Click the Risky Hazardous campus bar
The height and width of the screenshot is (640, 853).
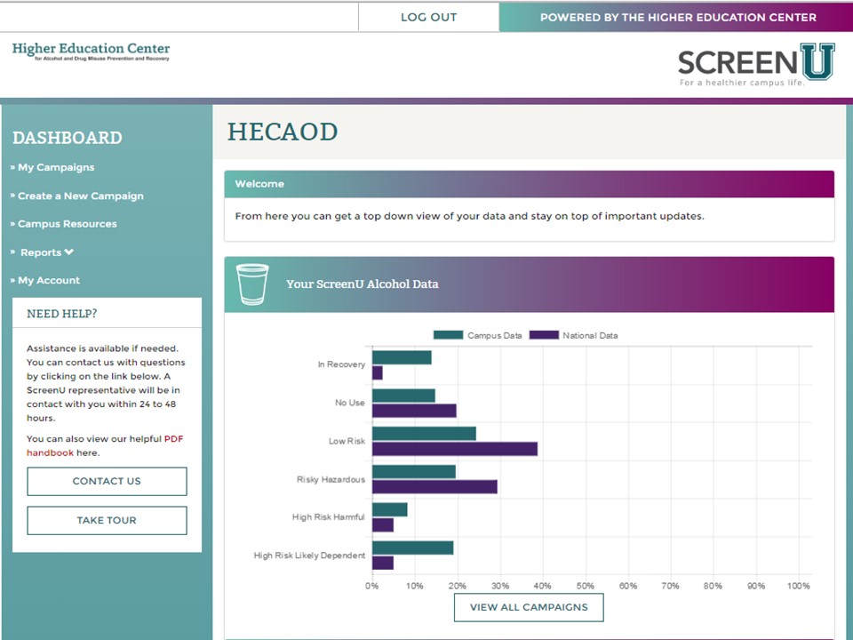click(414, 472)
